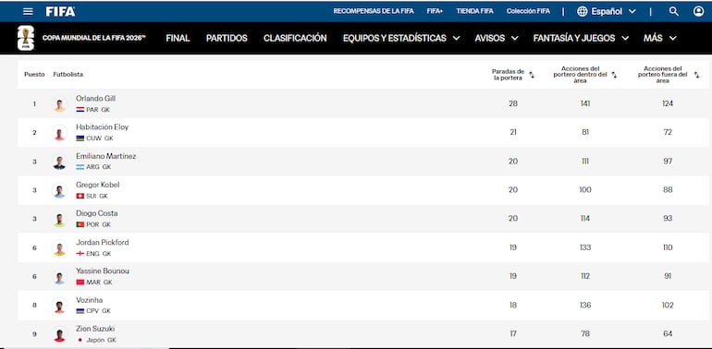Viewport: 712px width, 349px height.
Task: Click Copa Mundial de la FIFA 2026 title
Action: point(94,38)
